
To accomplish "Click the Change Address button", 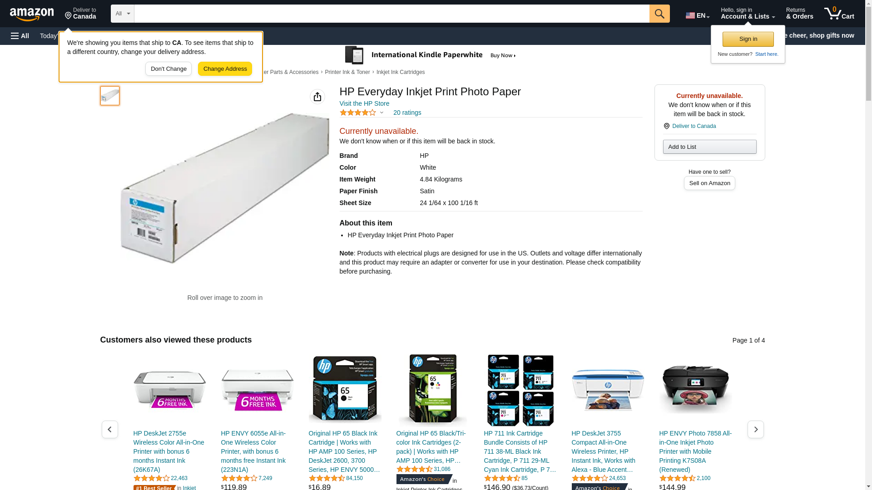I will [x=225, y=69].
